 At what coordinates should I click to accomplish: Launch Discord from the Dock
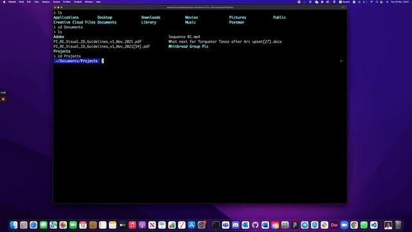[236, 225]
